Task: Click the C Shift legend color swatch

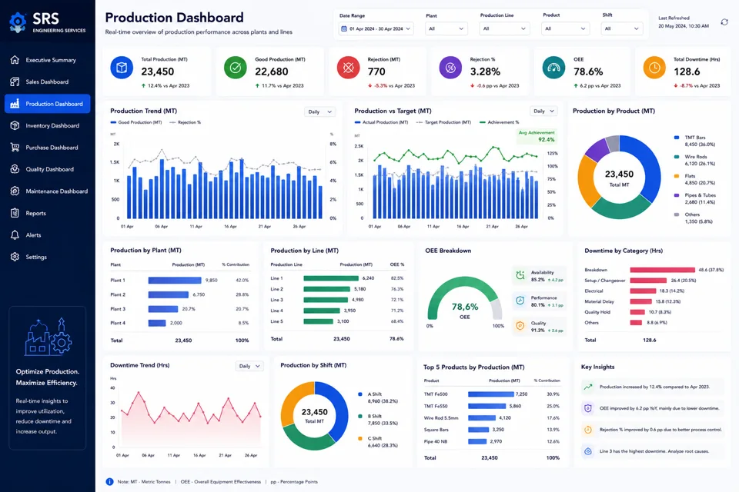Action: click(360, 438)
